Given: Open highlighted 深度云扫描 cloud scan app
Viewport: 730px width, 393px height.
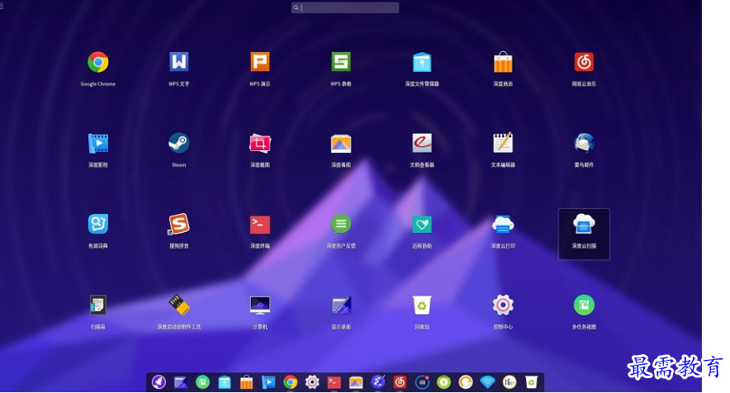Looking at the screenshot, I should coord(584,234).
